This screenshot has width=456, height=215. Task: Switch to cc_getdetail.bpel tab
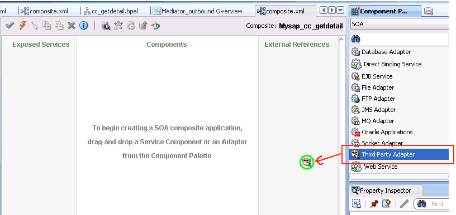111,11
